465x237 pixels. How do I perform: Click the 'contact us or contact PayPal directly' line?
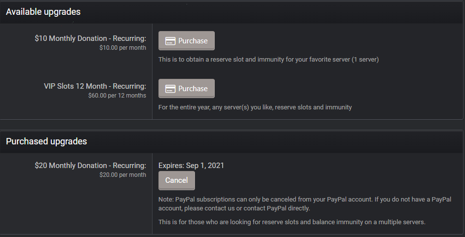coord(234,208)
